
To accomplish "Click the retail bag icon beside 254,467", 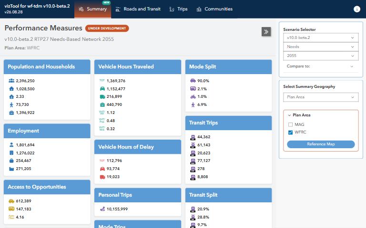I will (x=11, y=161).
